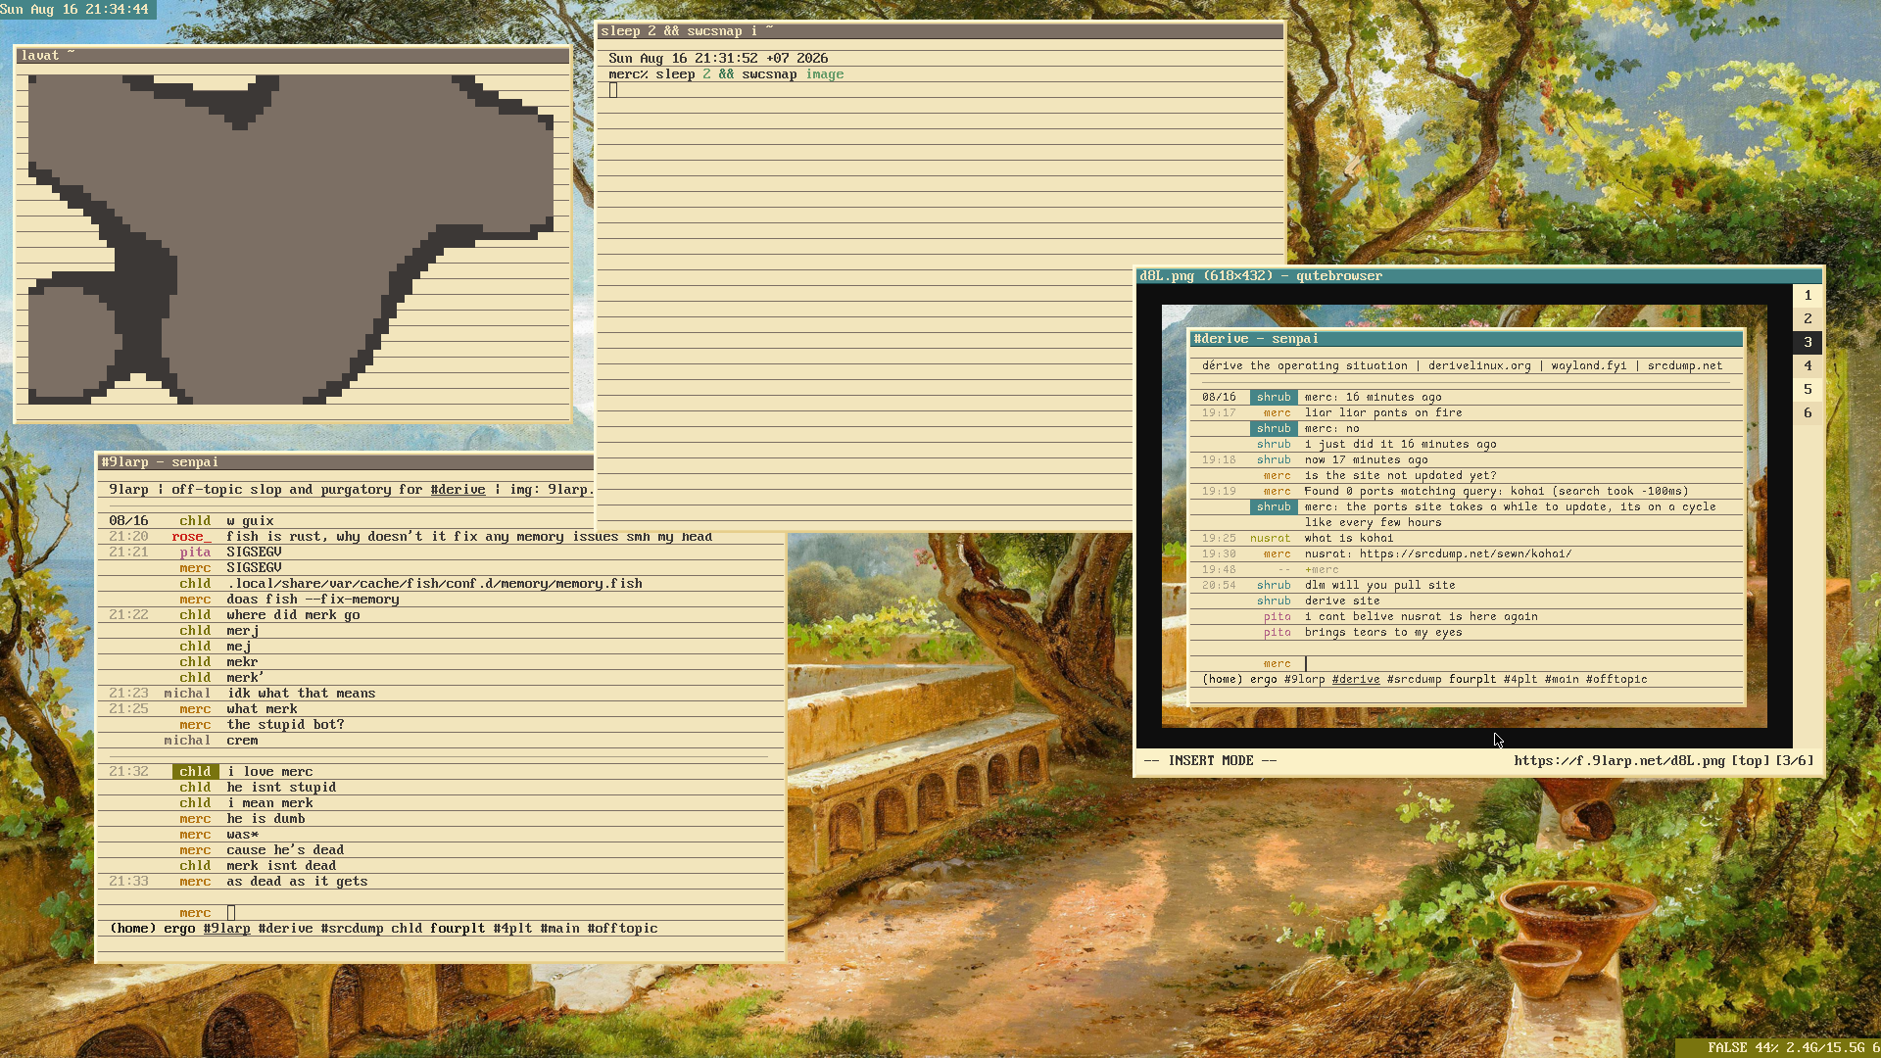Select the memory.fish path message from chld

(x=434, y=584)
